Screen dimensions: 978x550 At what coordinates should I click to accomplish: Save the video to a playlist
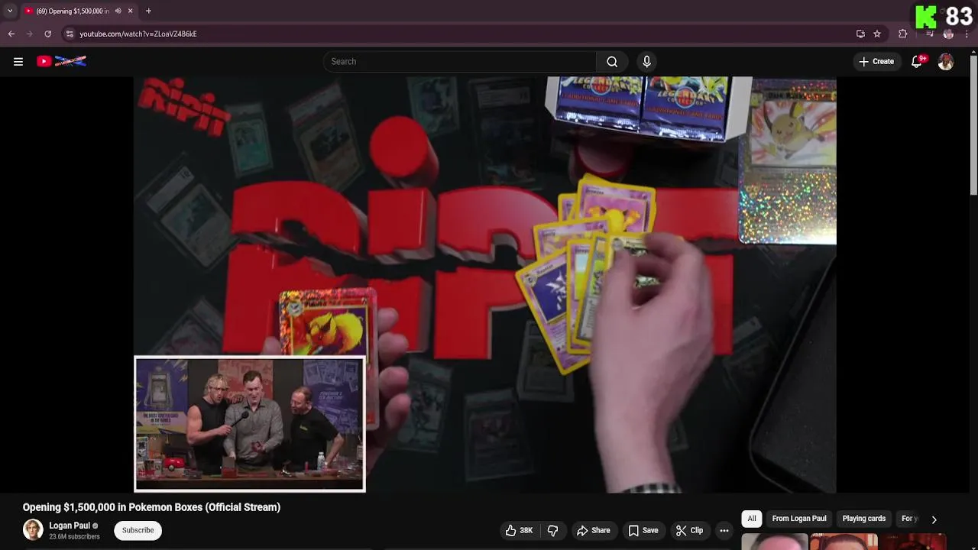(x=643, y=530)
